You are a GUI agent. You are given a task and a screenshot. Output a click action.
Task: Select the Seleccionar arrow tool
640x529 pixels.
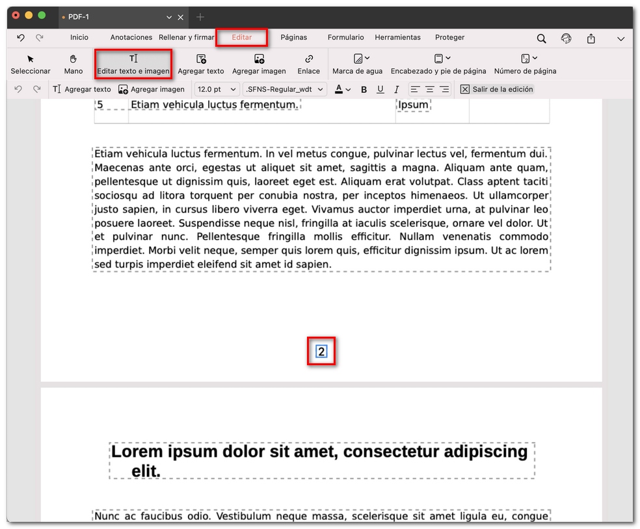point(31,63)
